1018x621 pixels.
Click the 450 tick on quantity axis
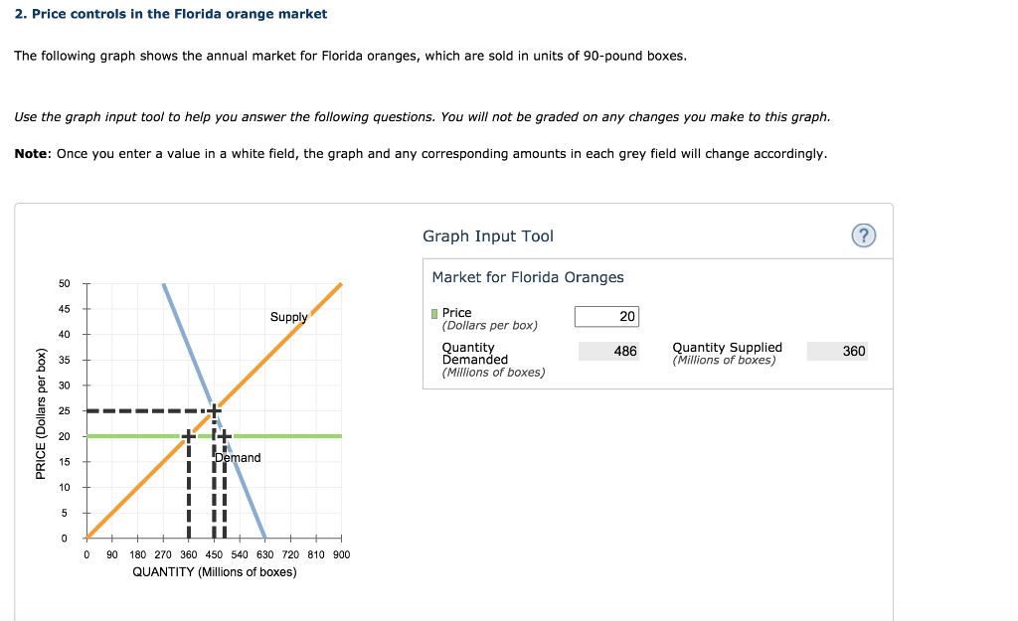(x=214, y=554)
